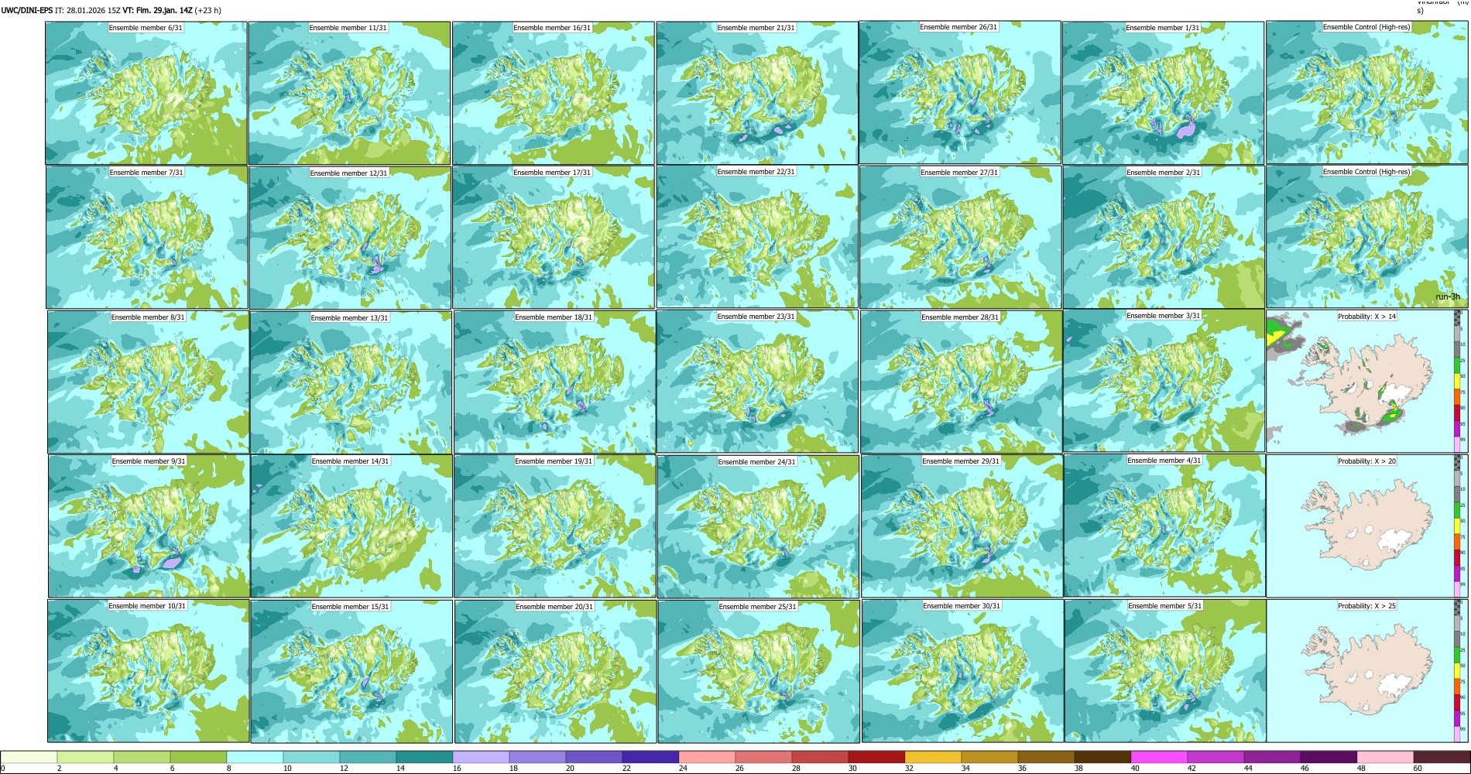The image size is (1471, 774).
Task: Open the Ensemble member 25/31 map
Action: [x=759, y=672]
